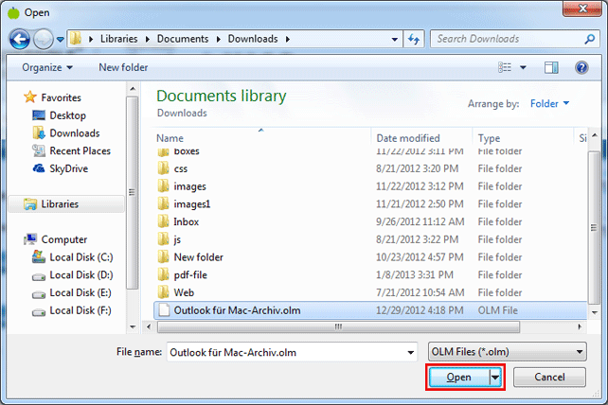Click the navigation pane scroll down arrow

(133, 326)
